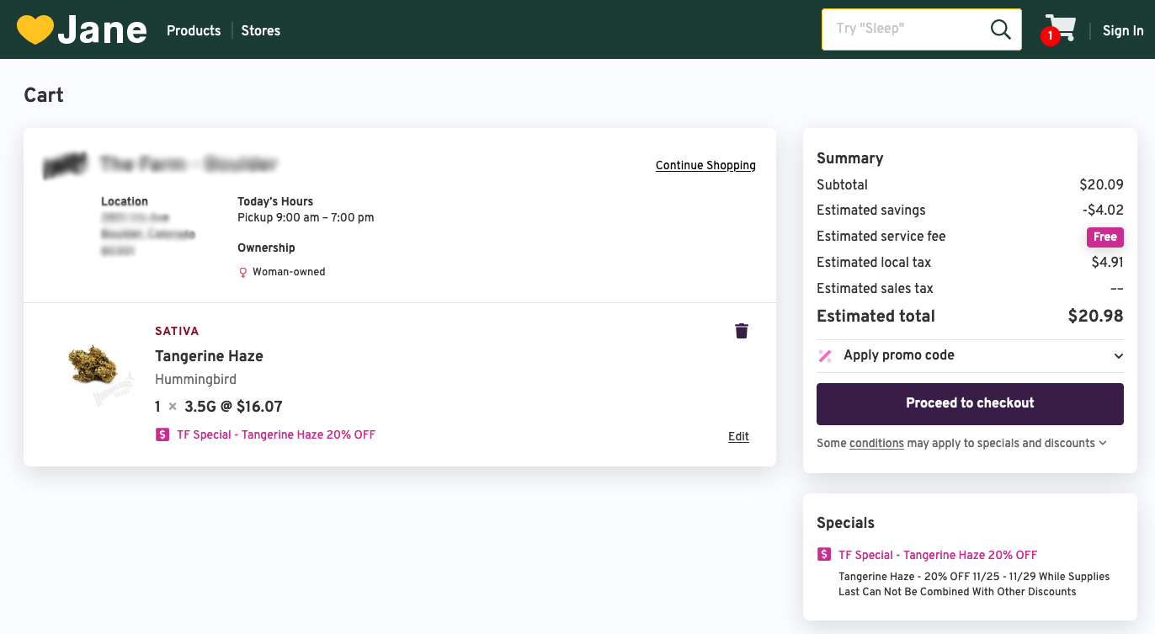Click the blurred store name heading
Screen dimensions: 1155x634
[x=189, y=164]
